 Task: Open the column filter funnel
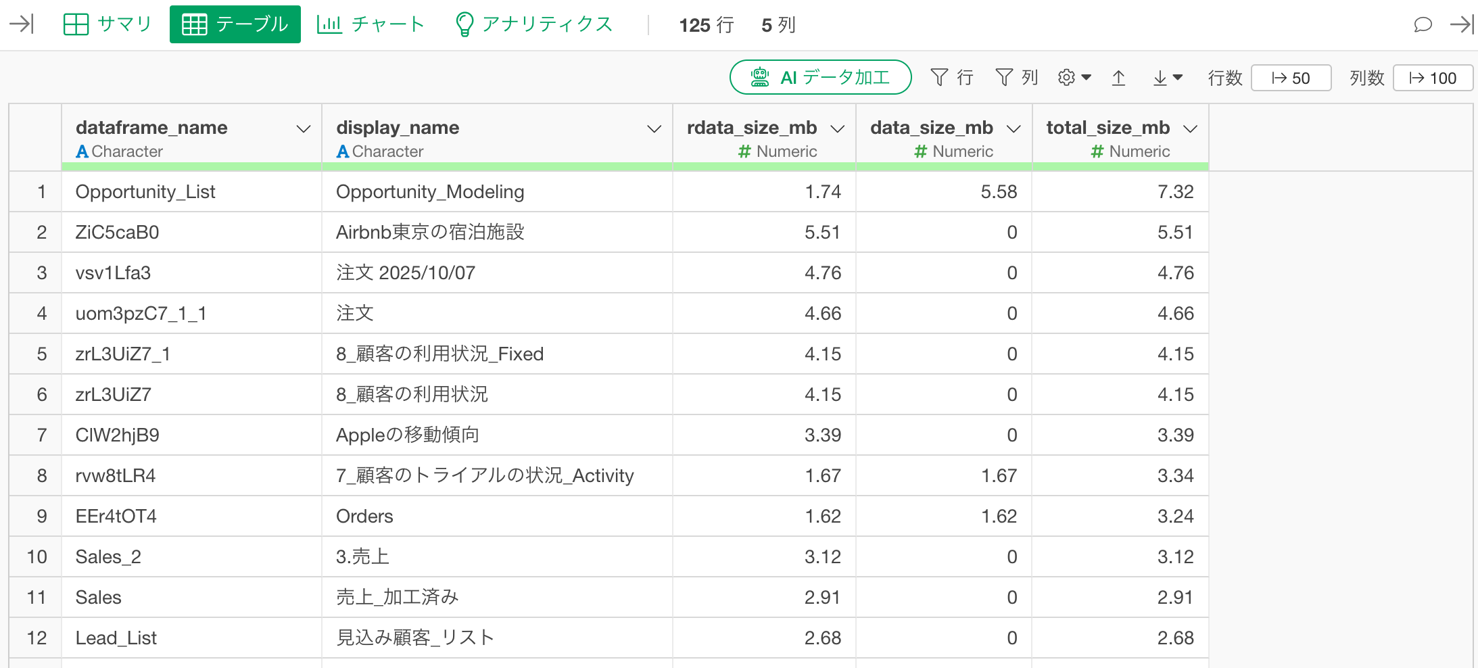click(x=1016, y=78)
